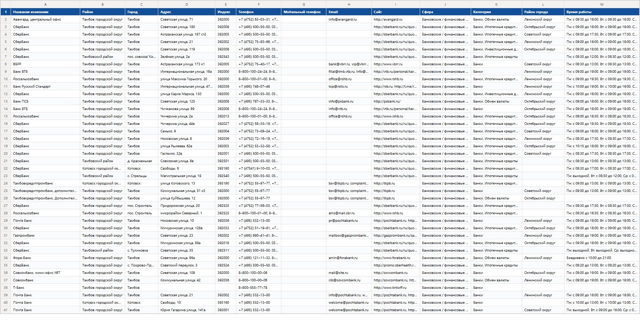Select row 41 by its row number
Image resolution: width=640 pixels, height=320 pixels.
tap(6, 310)
